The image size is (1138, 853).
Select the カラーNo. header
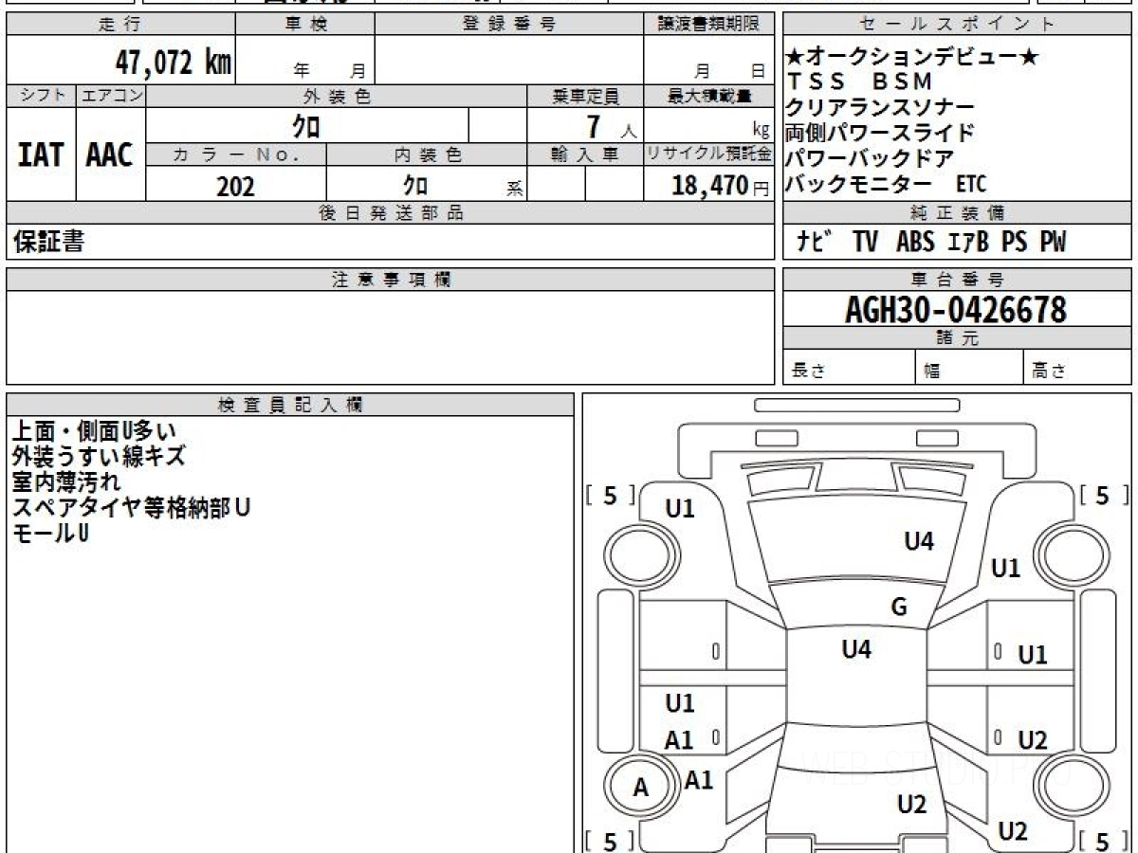coord(236,154)
